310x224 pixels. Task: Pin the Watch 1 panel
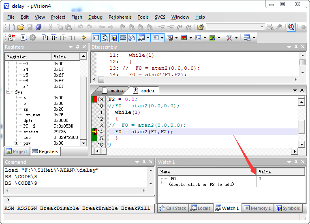click(x=296, y=162)
